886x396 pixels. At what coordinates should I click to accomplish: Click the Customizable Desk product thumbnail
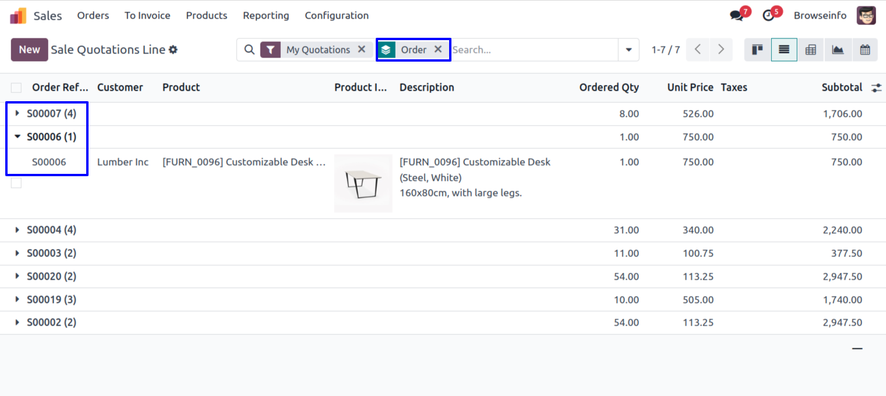point(363,183)
